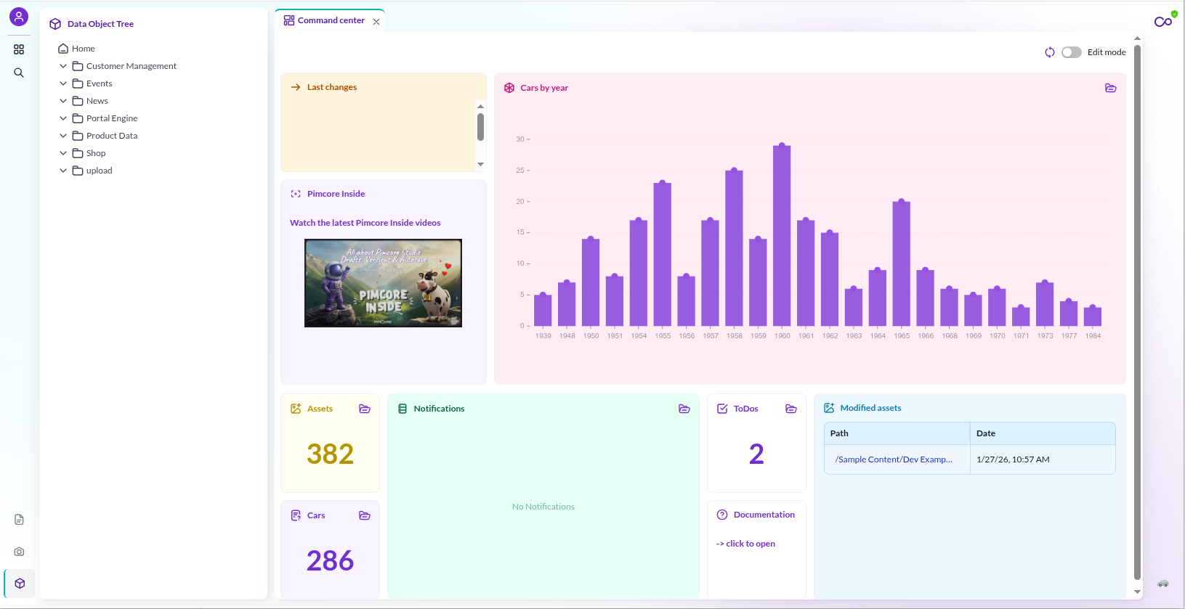
Task: Open the Documentation 'click to open' link
Action: [745, 544]
